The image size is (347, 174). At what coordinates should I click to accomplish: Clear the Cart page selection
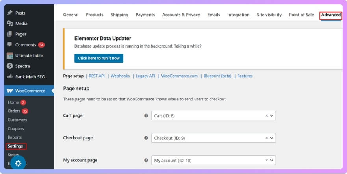267,115
